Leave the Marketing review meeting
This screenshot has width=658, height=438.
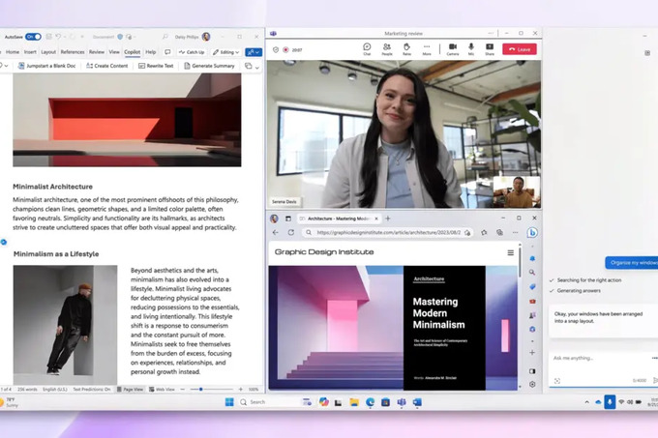pos(520,48)
